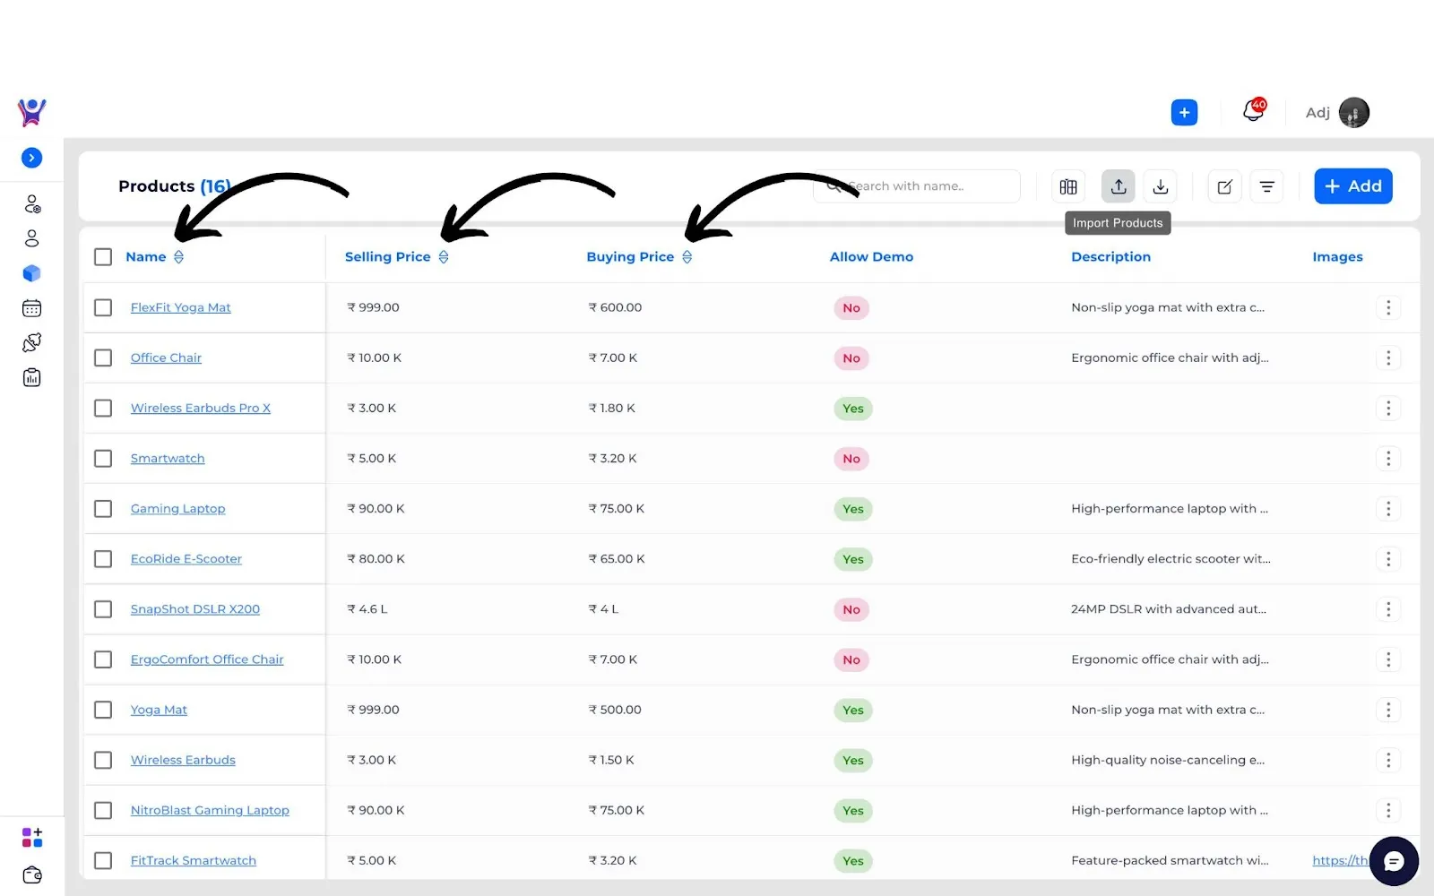Open the user settings sidebar icon
Screen dimensions: 1434x896
[32, 204]
